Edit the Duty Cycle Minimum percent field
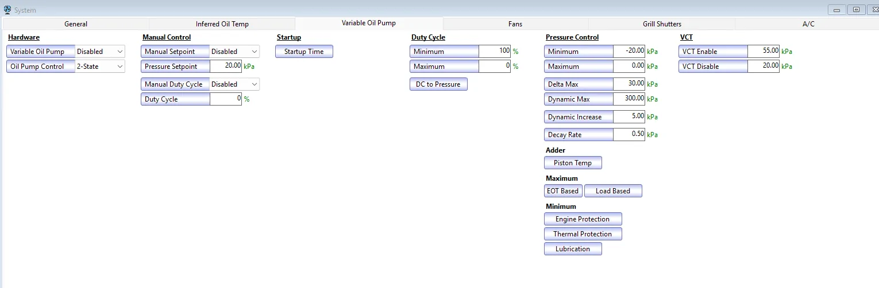The width and height of the screenshot is (879, 288). click(x=495, y=52)
